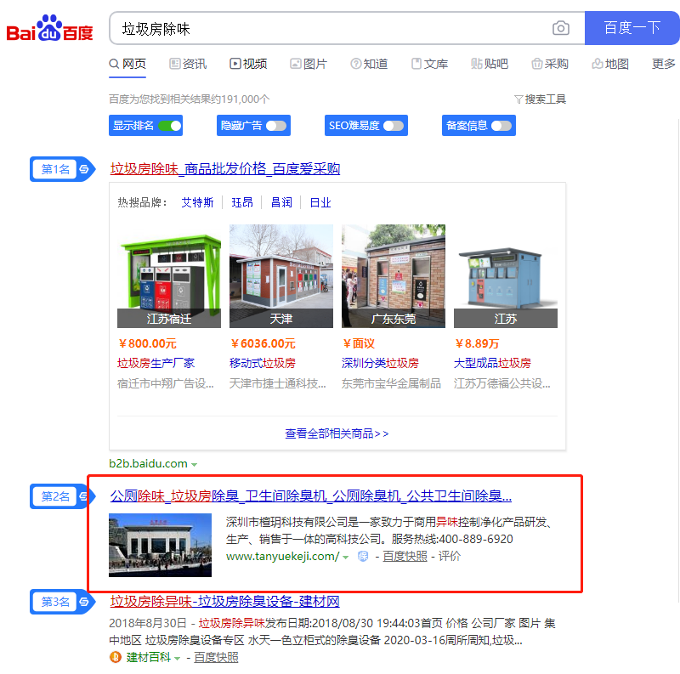Open product link 大型成品垃圾房
Viewport: 680px width, 674px height.
[493, 363]
